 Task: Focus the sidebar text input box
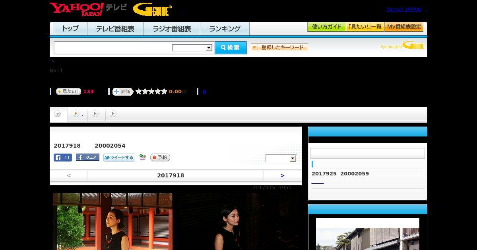click(368, 153)
